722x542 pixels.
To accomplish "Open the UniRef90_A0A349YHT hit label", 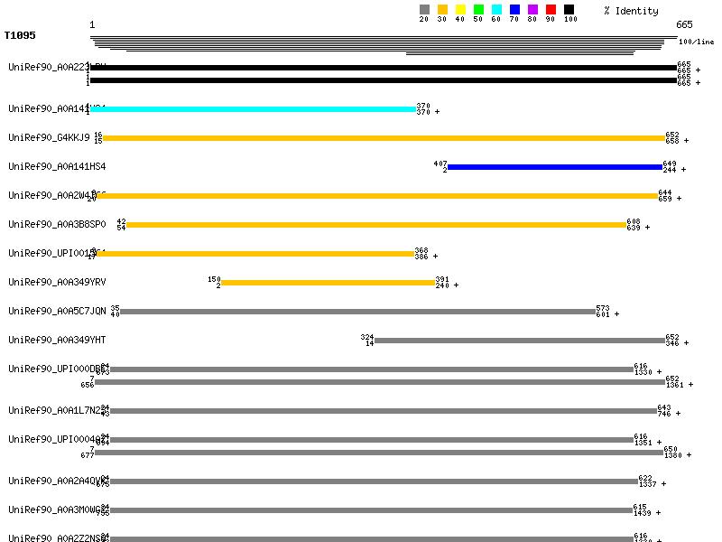I will point(57,341).
